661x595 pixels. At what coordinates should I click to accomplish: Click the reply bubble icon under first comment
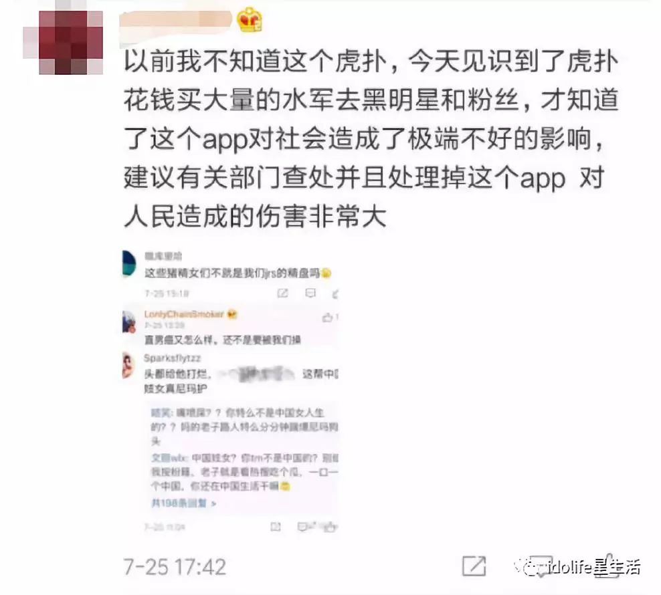pyautogui.click(x=310, y=292)
